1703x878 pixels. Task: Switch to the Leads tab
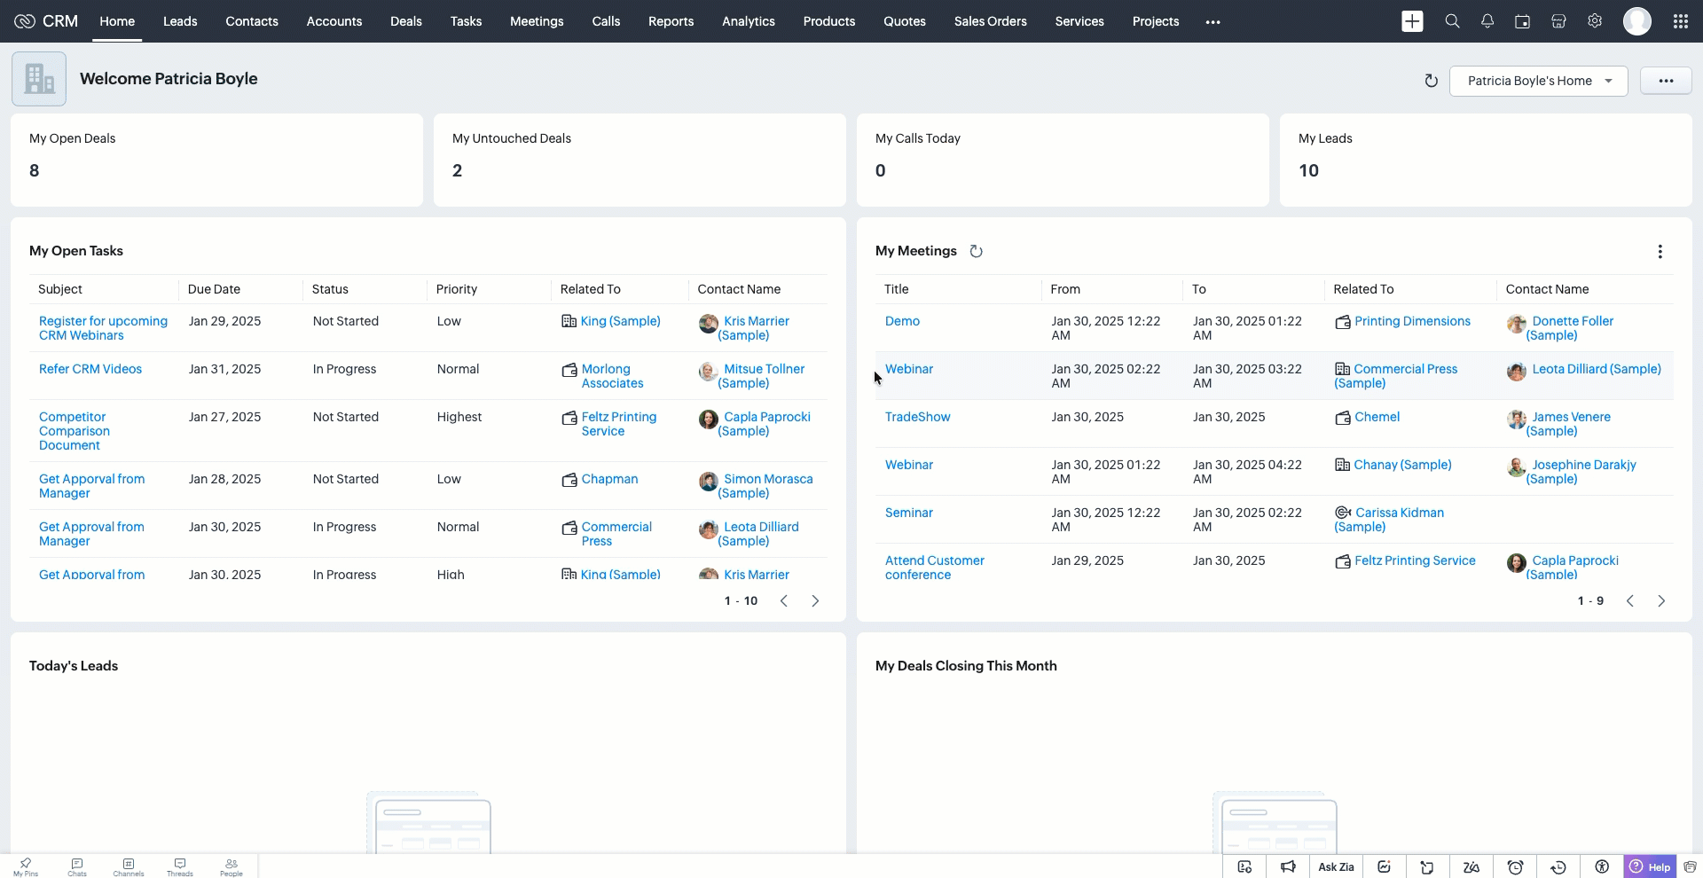(x=180, y=21)
